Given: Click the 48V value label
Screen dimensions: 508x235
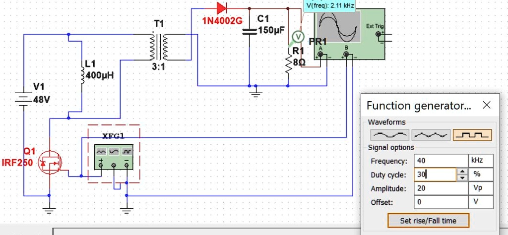Looking at the screenshot, I should click(x=42, y=100).
